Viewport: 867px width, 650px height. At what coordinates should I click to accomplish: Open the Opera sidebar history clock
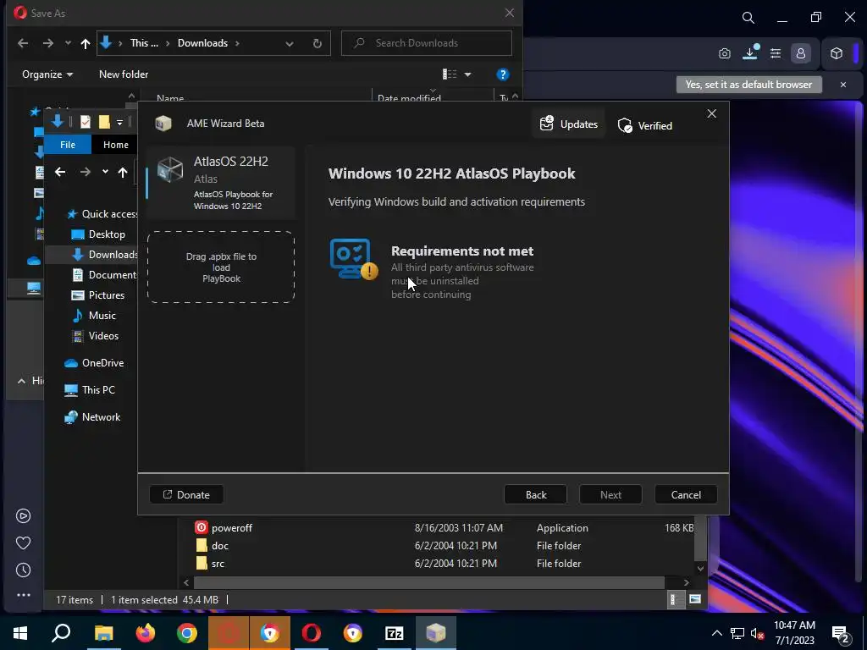click(23, 570)
